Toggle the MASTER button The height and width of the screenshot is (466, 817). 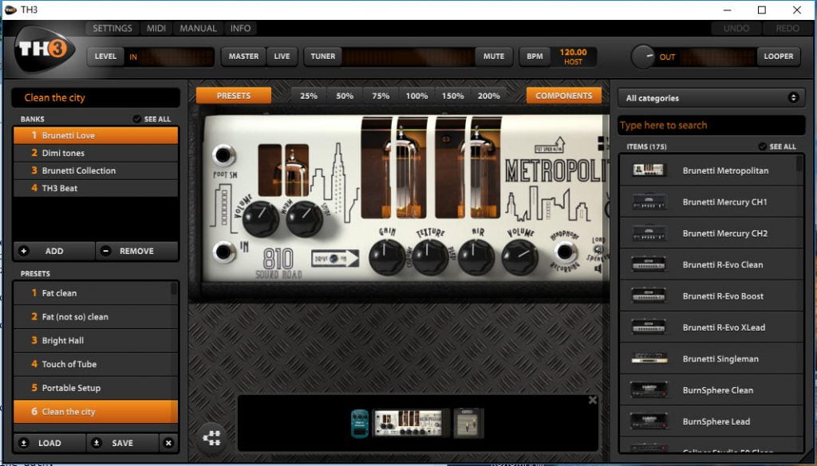pyautogui.click(x=243, y=57)
